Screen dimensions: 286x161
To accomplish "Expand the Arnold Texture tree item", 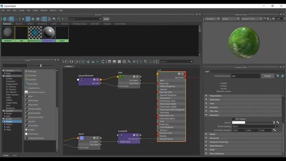I will point(5,124).
